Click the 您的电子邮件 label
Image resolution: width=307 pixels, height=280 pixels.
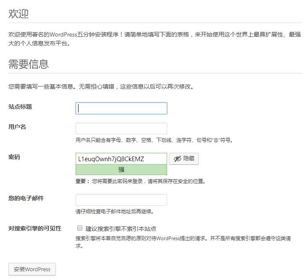pos(26,198)
